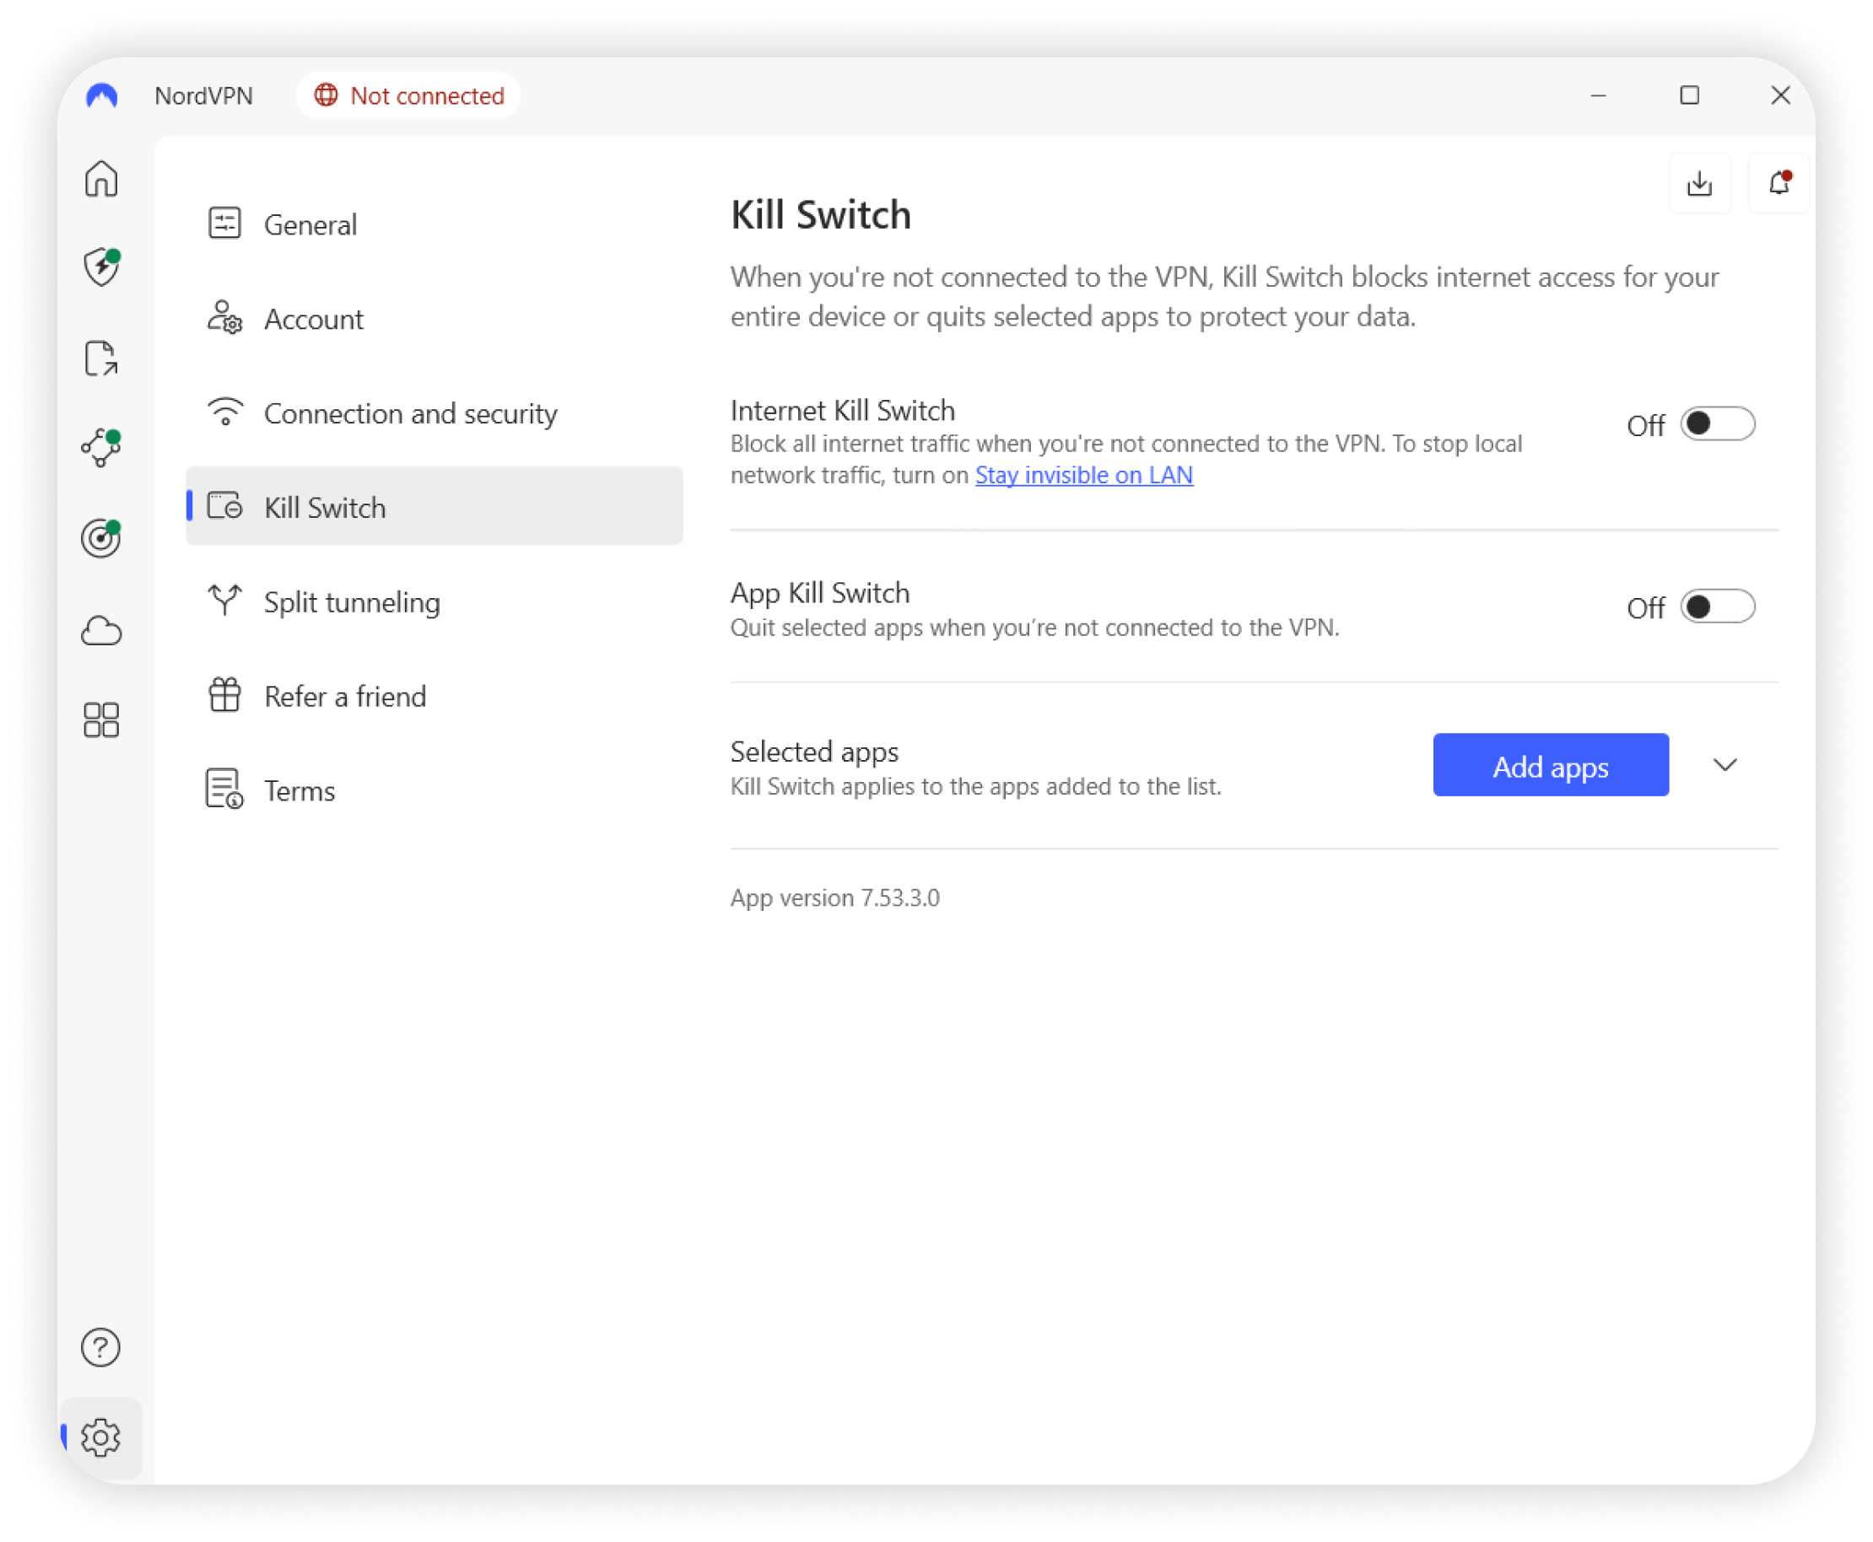Open the Meshnet sidebar icon

101,448
